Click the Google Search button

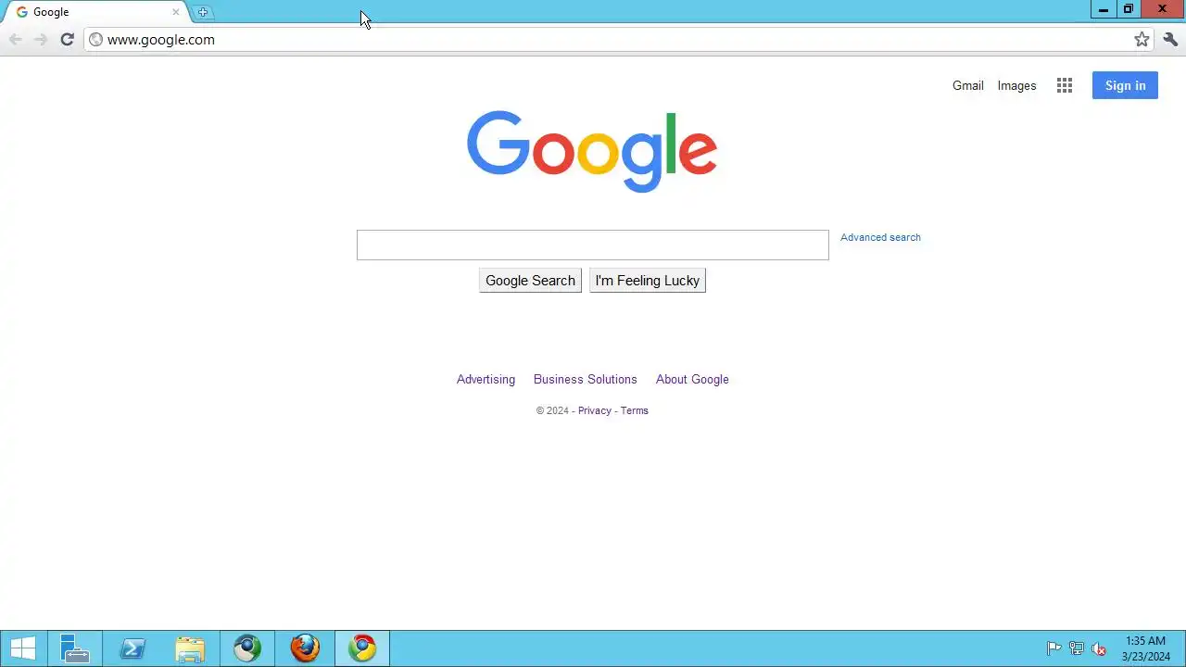coord(530,281)
